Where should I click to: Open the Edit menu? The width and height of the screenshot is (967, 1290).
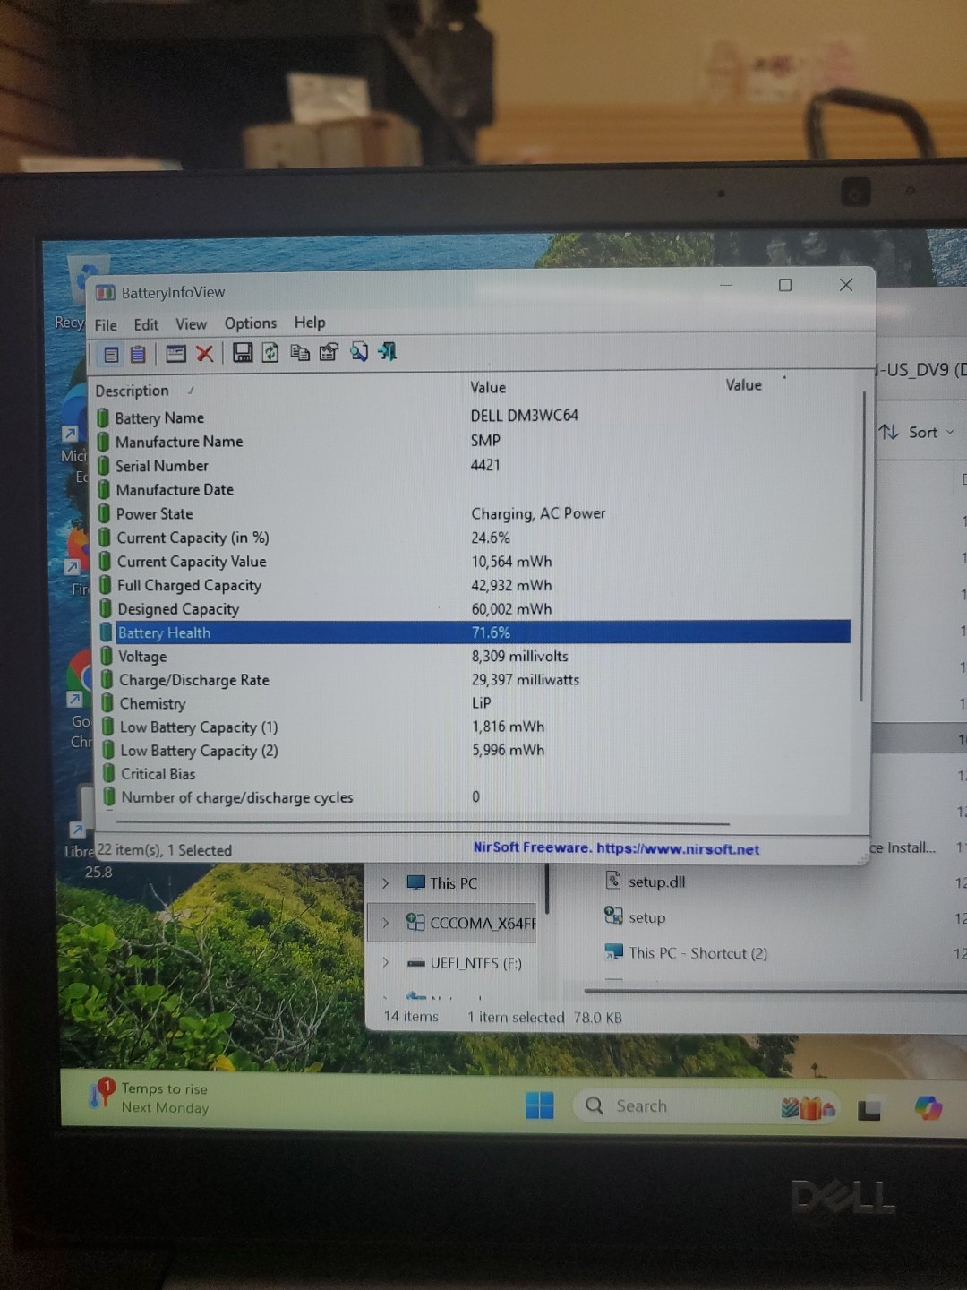146,324
